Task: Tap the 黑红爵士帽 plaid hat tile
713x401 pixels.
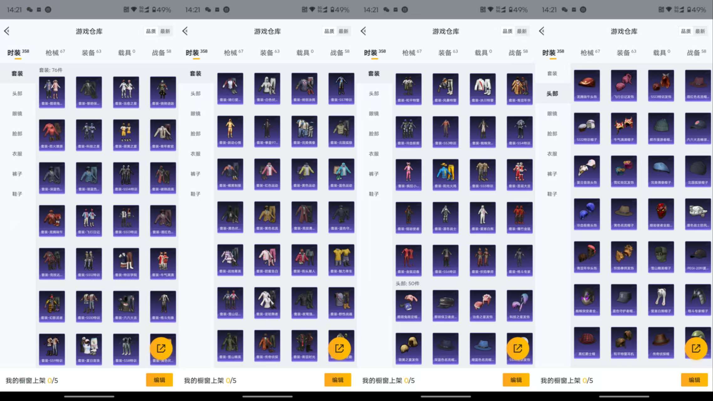Action: (587, 342)
